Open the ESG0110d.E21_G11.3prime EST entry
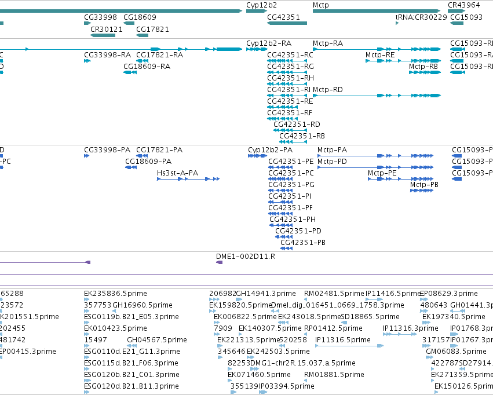 (x=132, y=352)
